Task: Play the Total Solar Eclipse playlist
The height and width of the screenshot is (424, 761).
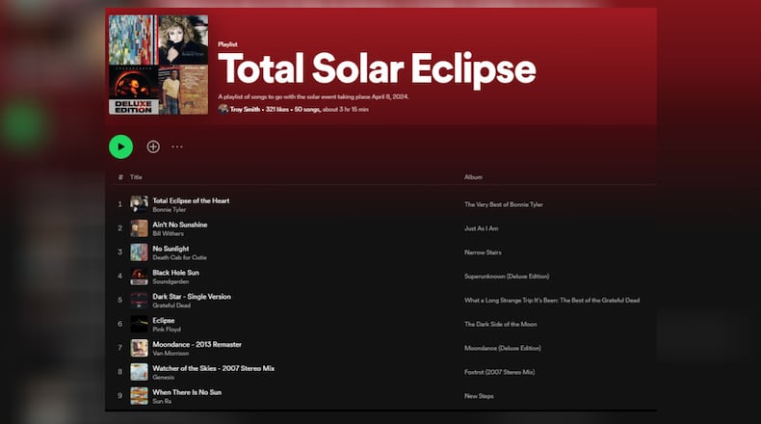Action: click(x=120, y=146)
